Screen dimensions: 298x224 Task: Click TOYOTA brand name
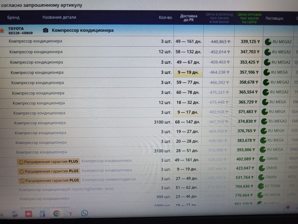tap(16, 29)
